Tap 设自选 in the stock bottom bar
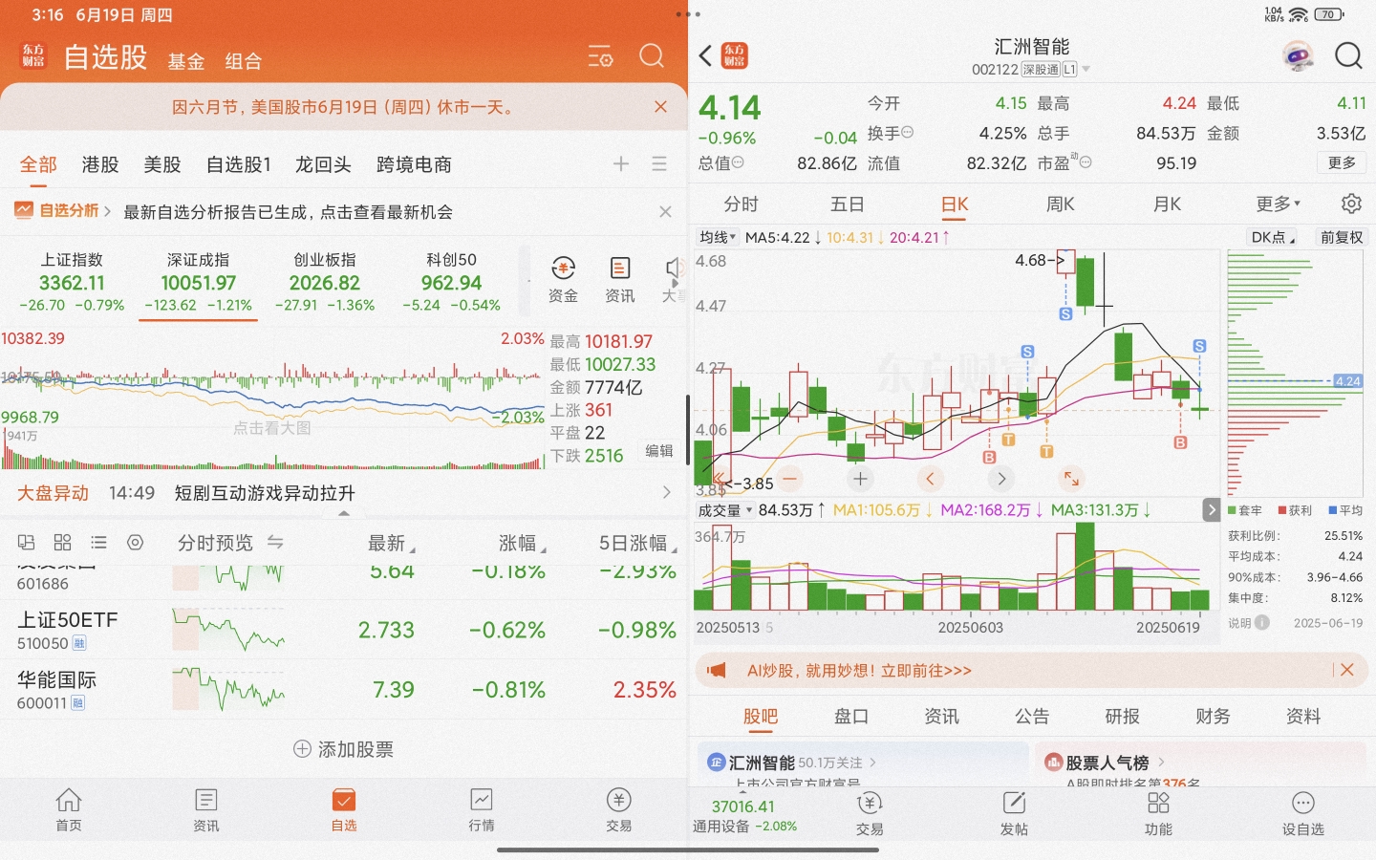This screenshot has height=860, width=1376. tap(1303, 813)
